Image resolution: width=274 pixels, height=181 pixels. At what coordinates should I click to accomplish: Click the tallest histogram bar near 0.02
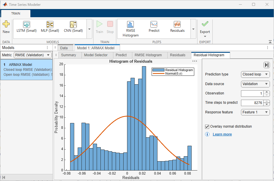144,118
